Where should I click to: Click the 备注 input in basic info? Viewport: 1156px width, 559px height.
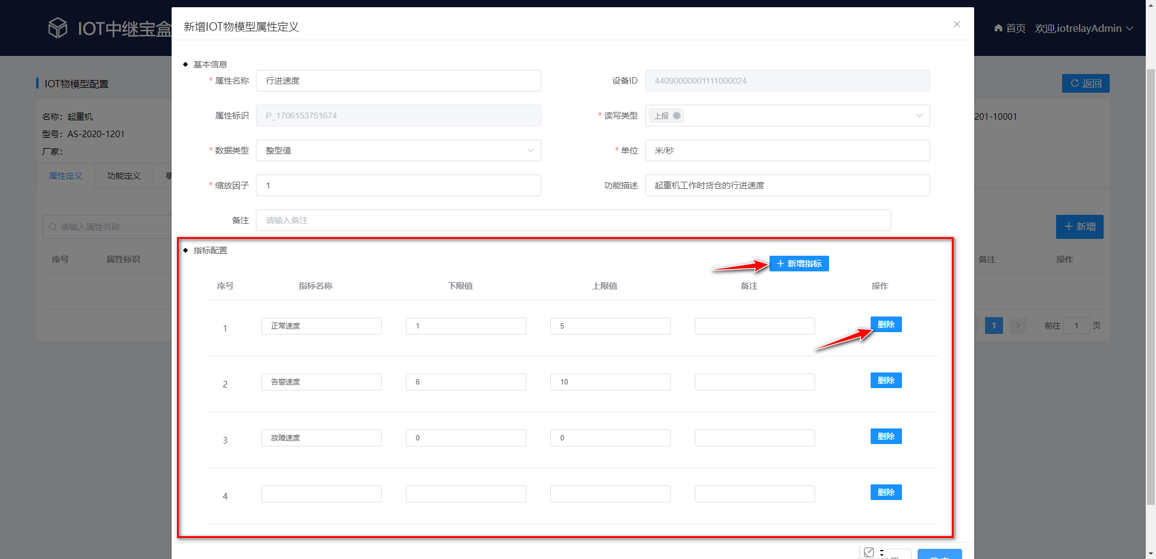(x=573, y=220)
